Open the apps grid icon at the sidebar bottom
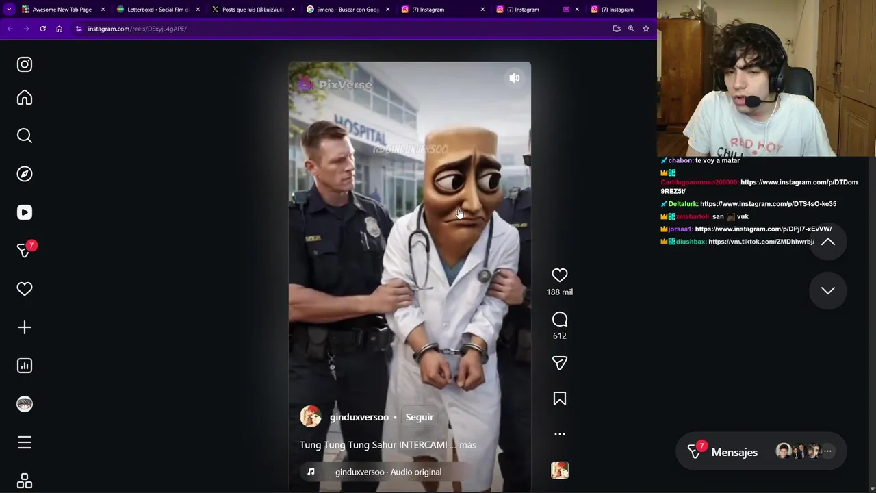The width and height of the screenshot is (876, 493). 25,481
